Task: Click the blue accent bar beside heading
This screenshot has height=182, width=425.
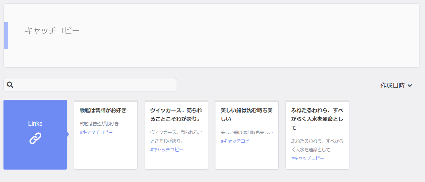Action: [x=6, y=36]
